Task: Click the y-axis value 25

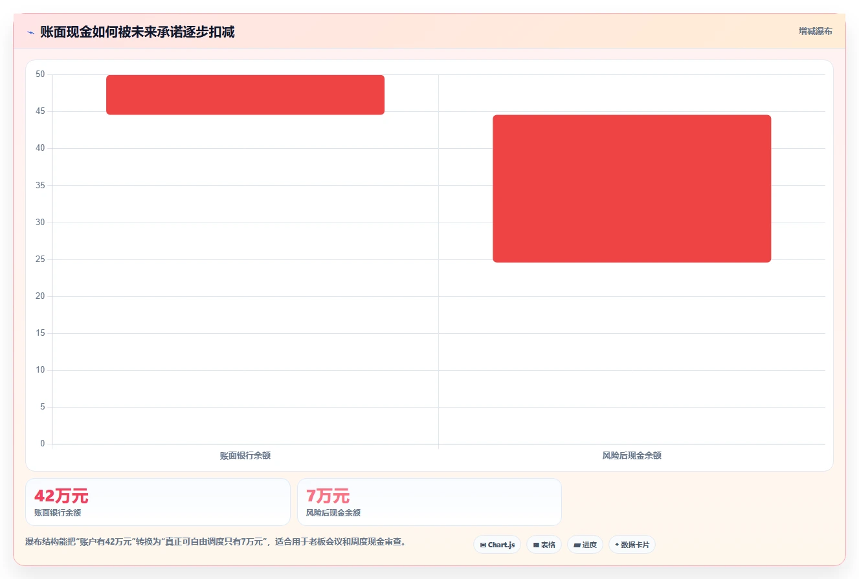Action: [40, 259]
